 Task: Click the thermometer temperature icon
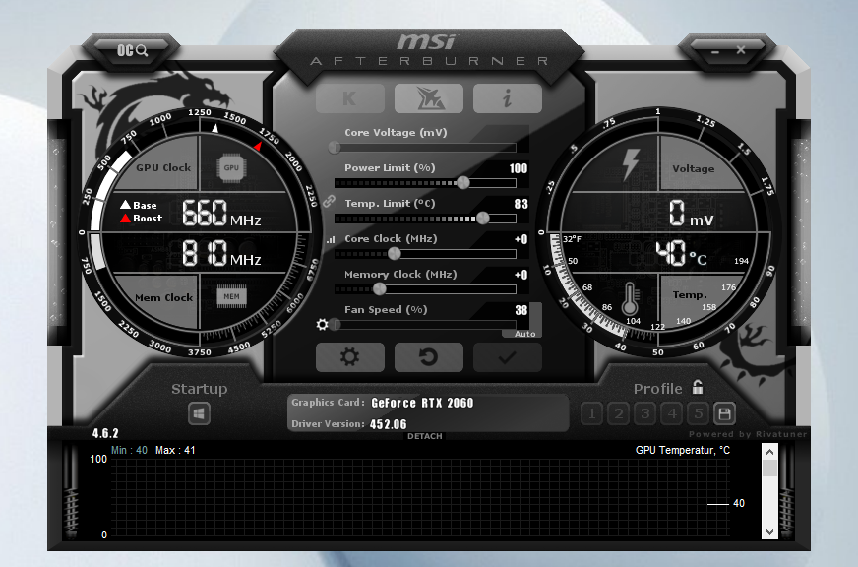click(x=631, y=299)
